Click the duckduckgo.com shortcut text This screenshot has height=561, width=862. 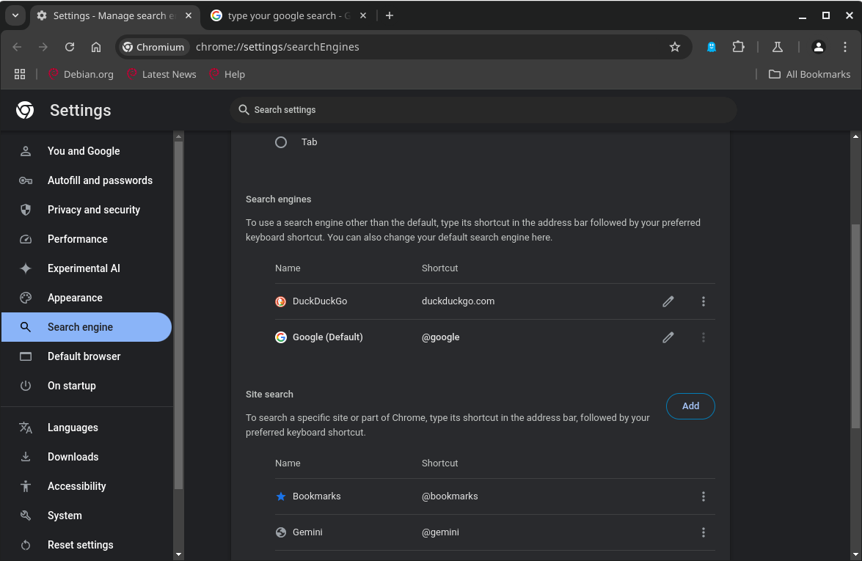458,301
